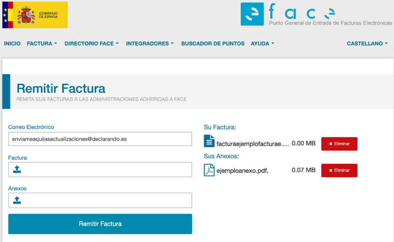This screenshot has height=242, width=394.
Task: Click the document icon beside facturaejemplofacturae
Action: coord(209,141)
